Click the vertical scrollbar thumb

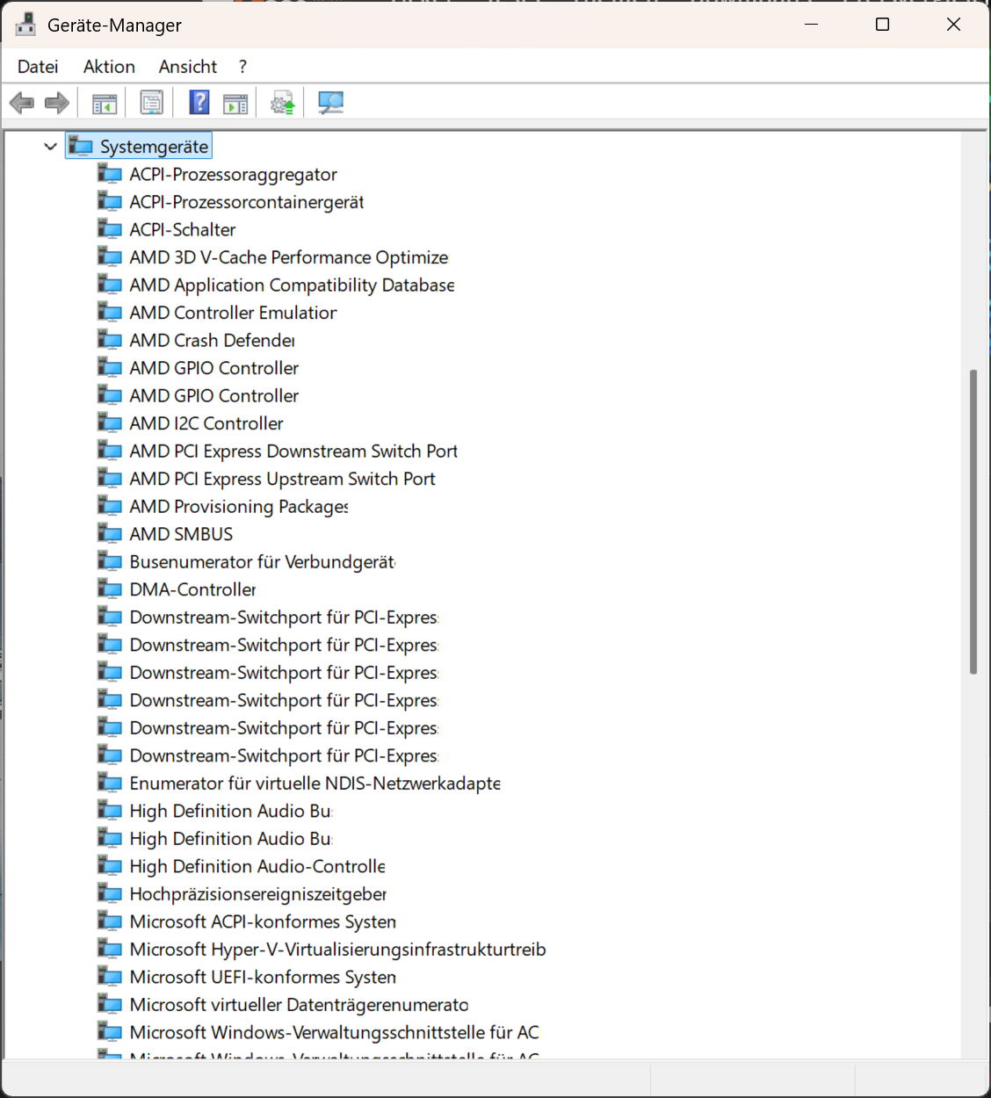[973, 522]
